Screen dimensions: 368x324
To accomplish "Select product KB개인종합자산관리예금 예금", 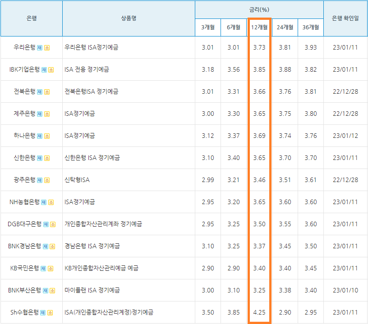I will [x=101, y=268].
